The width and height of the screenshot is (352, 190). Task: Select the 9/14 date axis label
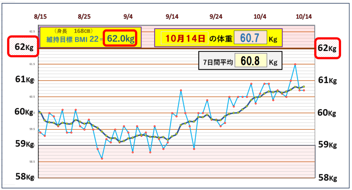pyautogui.click(x=172, y=17)
